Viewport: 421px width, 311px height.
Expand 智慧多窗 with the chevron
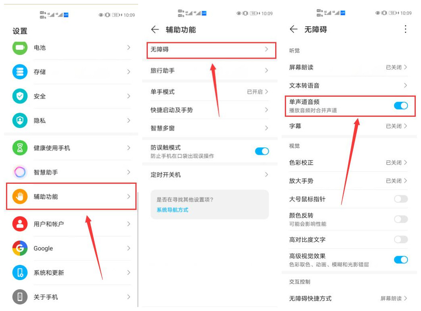266,128
